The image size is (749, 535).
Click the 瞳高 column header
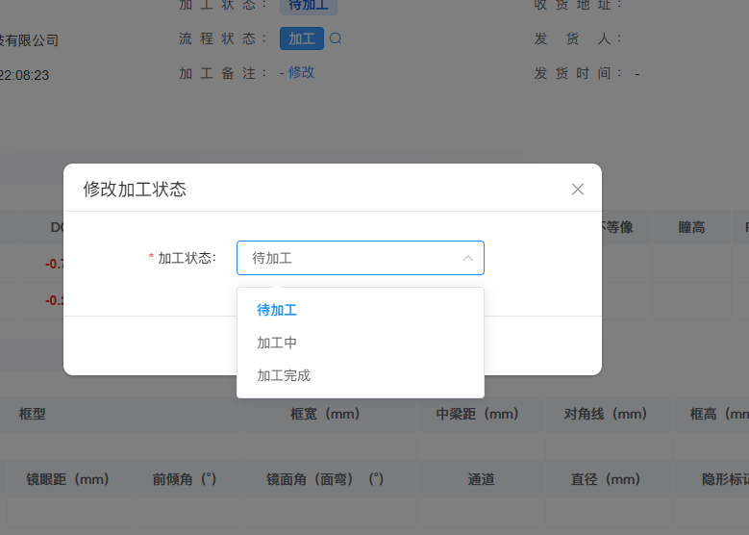click(691, 227)
